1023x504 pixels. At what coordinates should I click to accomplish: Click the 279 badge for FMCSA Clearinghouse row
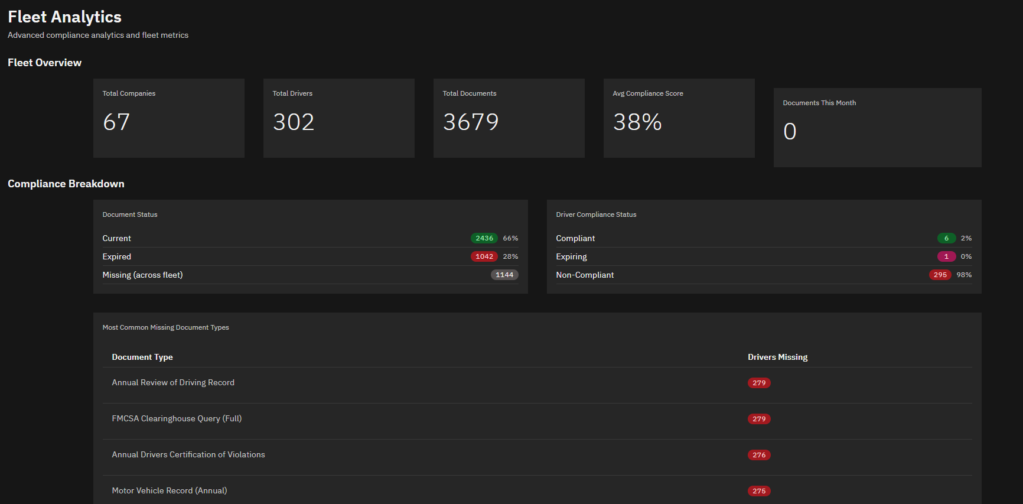point(759,419)
